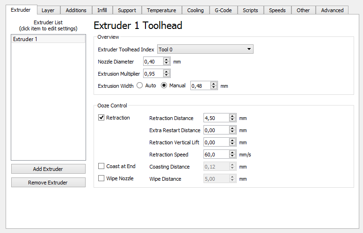Decrease Retraction Vertical Lift with down arrow
Image resolution: width=363 pixels, height=233 pixels.
(x=232, y=144)
